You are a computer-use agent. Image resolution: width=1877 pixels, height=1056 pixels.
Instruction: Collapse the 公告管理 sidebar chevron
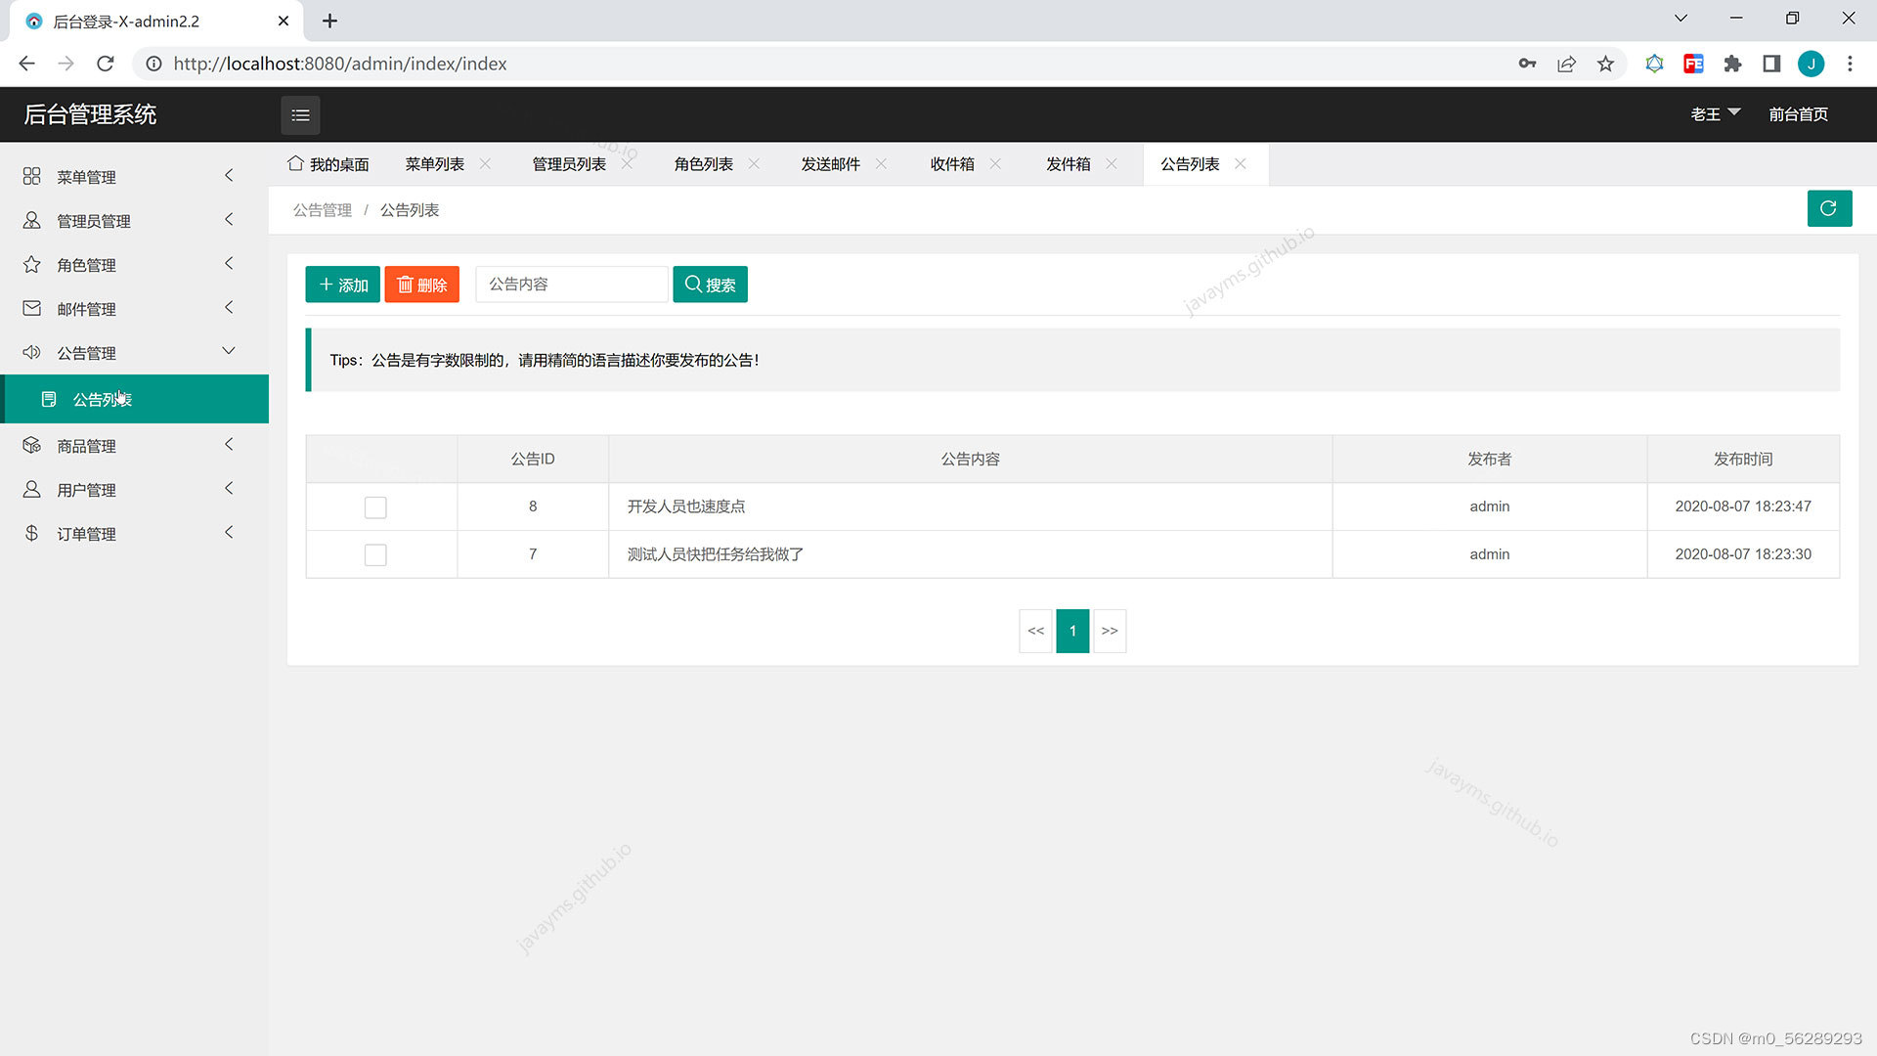229,351
